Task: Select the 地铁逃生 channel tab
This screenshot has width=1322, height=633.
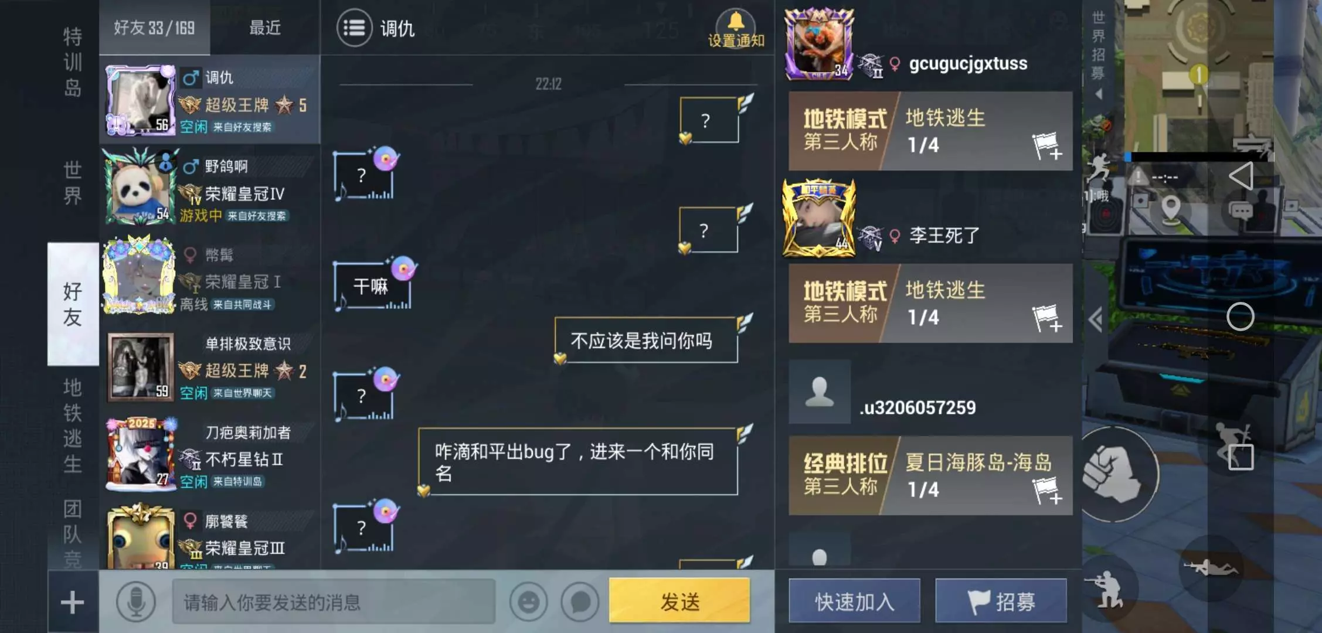Action: coord(73,425)
